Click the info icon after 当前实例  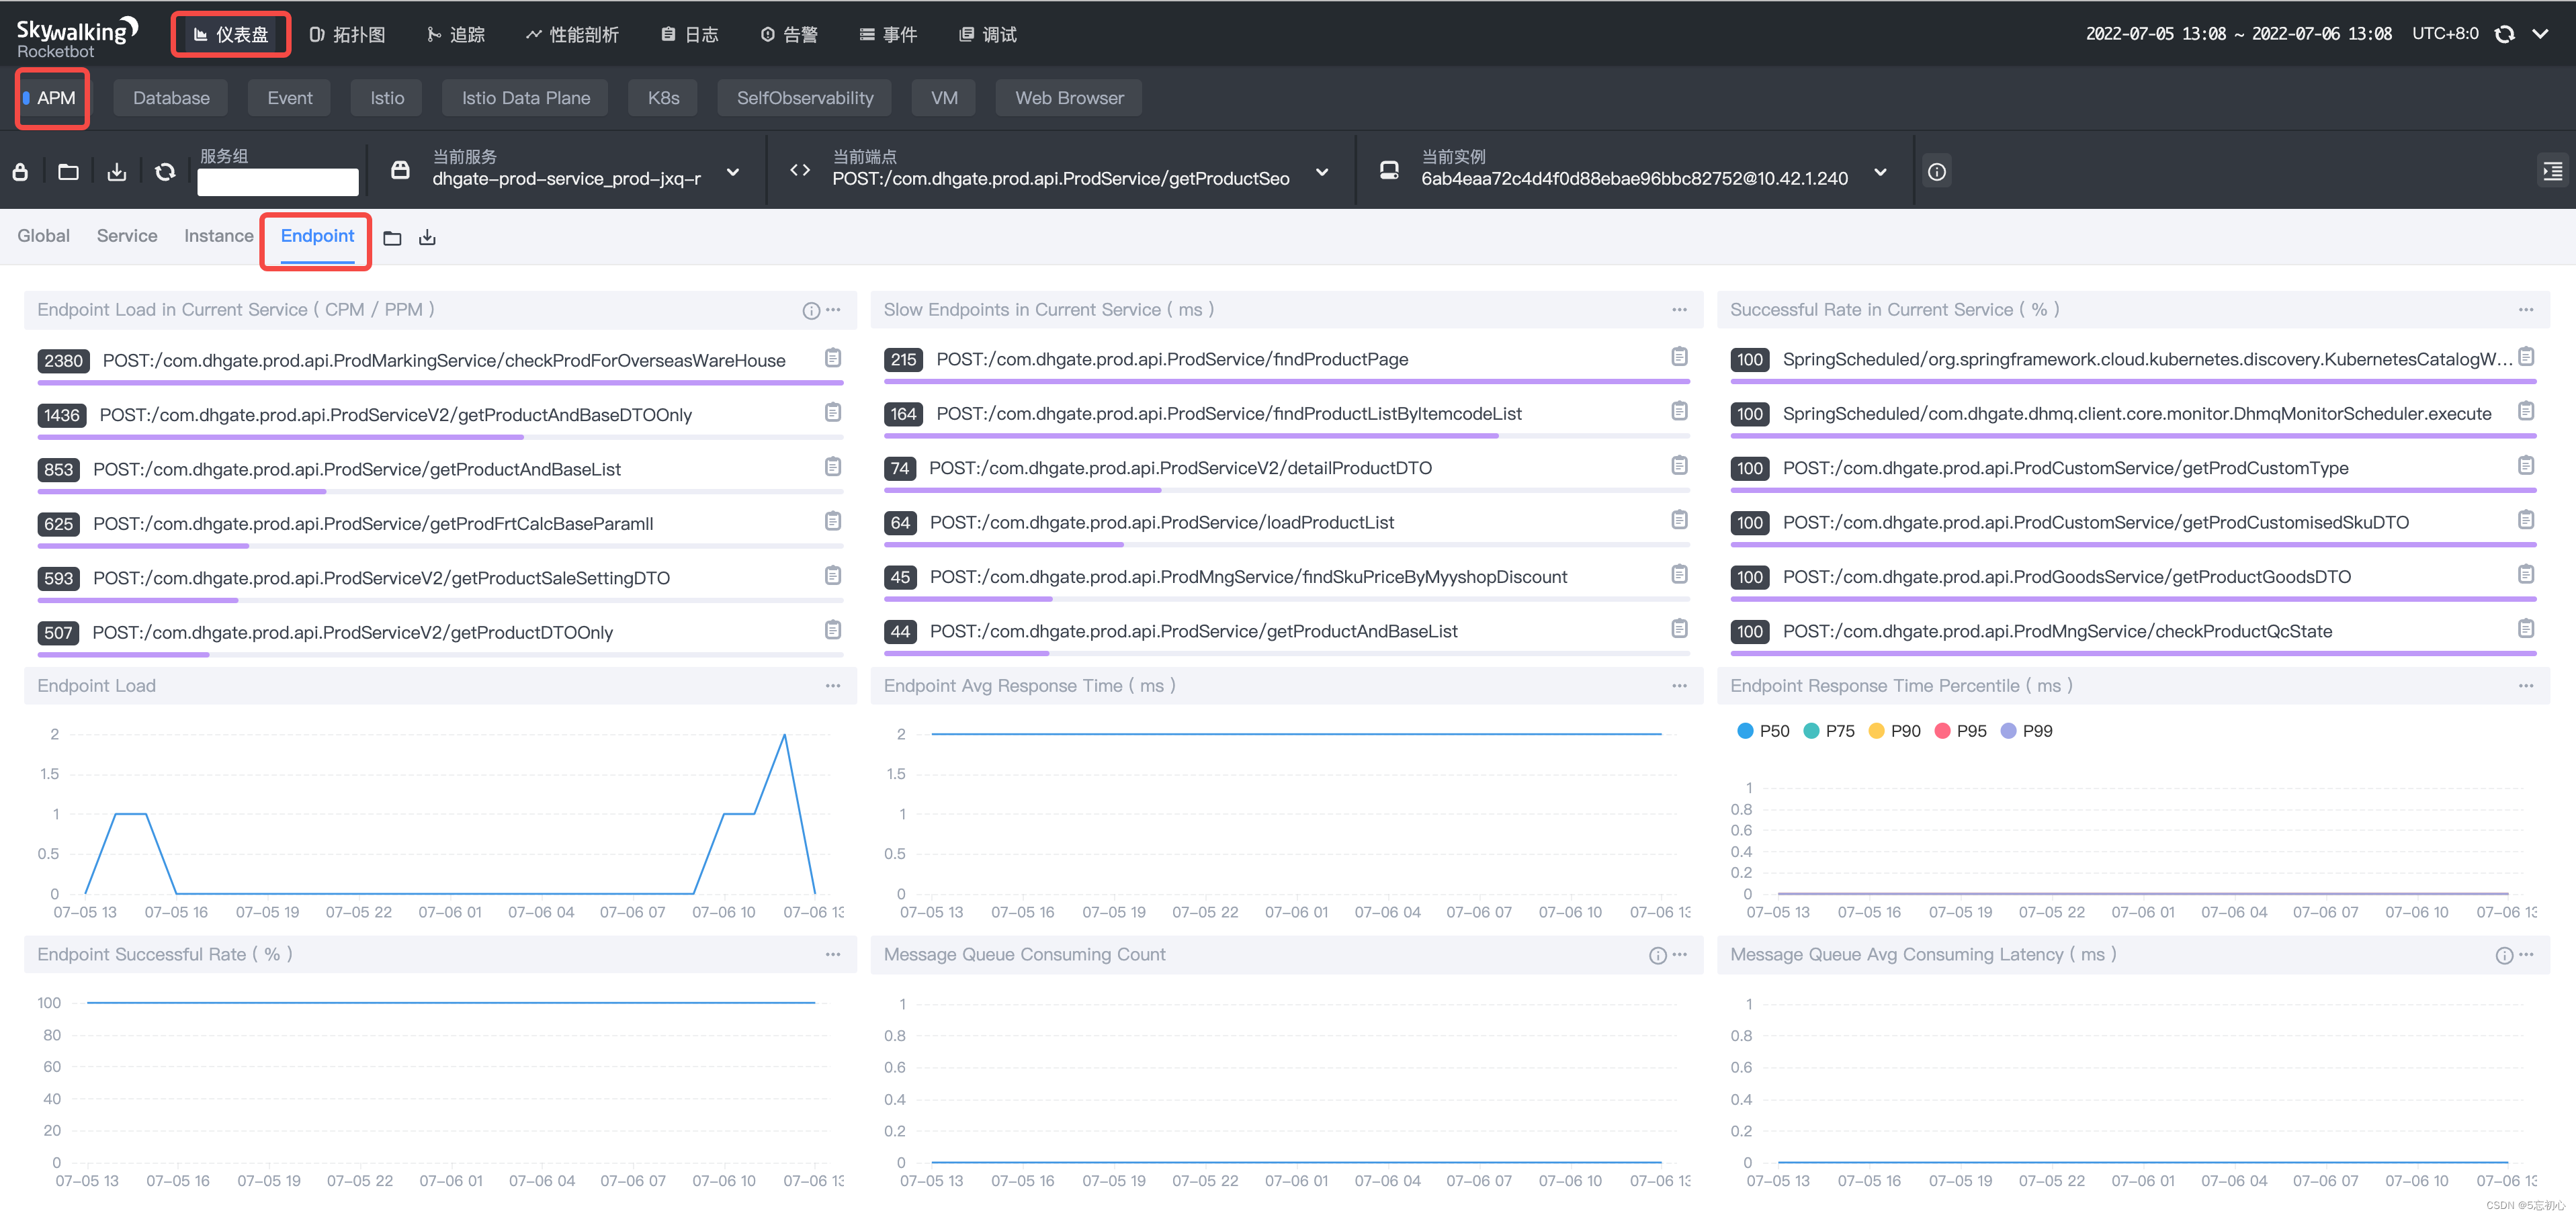(1937, 172)
